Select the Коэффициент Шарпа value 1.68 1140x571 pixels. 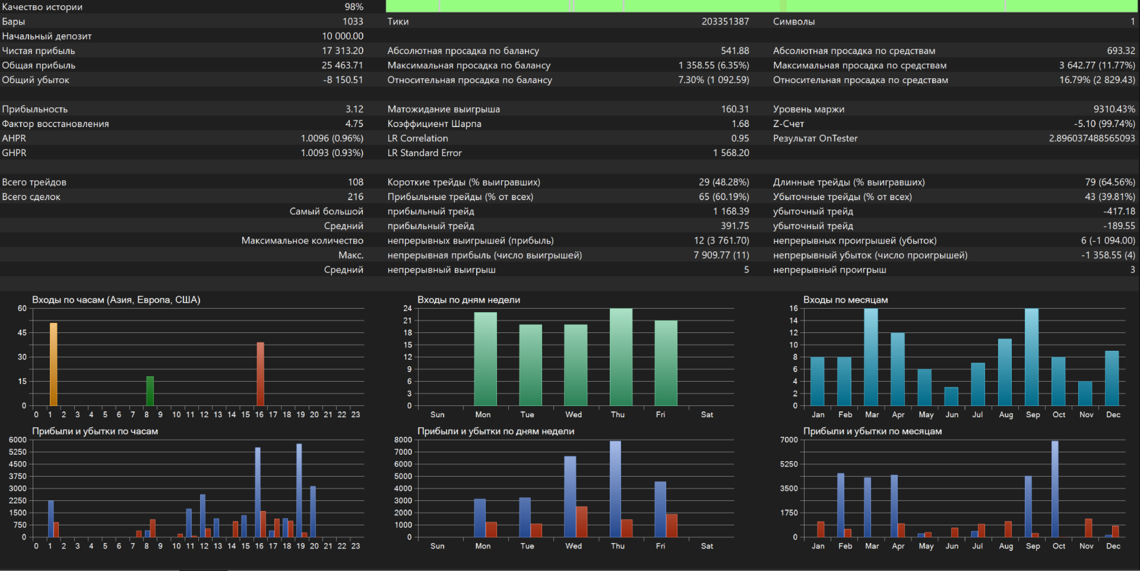(x=740, y=124)
